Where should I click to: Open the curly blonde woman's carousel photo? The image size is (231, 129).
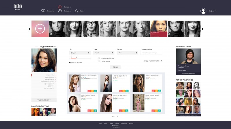point(108,29)
